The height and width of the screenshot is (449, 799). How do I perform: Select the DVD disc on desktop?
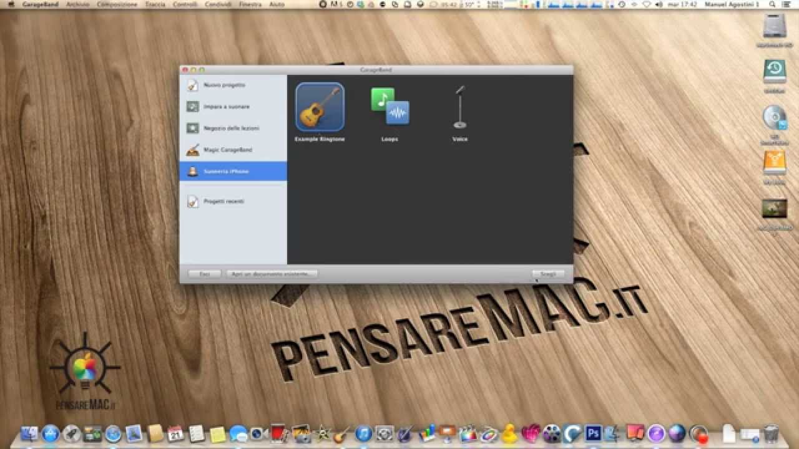pos(775,118)
